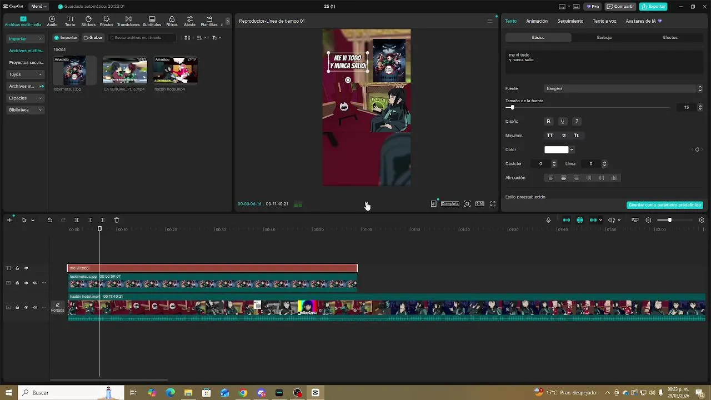Screen dimensions: 711x400
Task: Select the Efectos sub-tab in text panel
Action: 670,38
